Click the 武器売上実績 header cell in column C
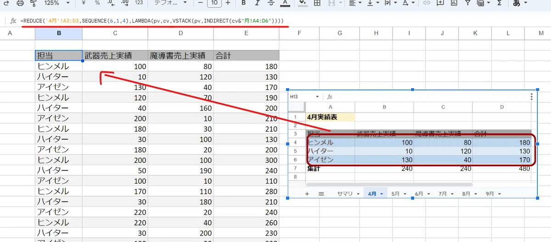 [115, 56]
